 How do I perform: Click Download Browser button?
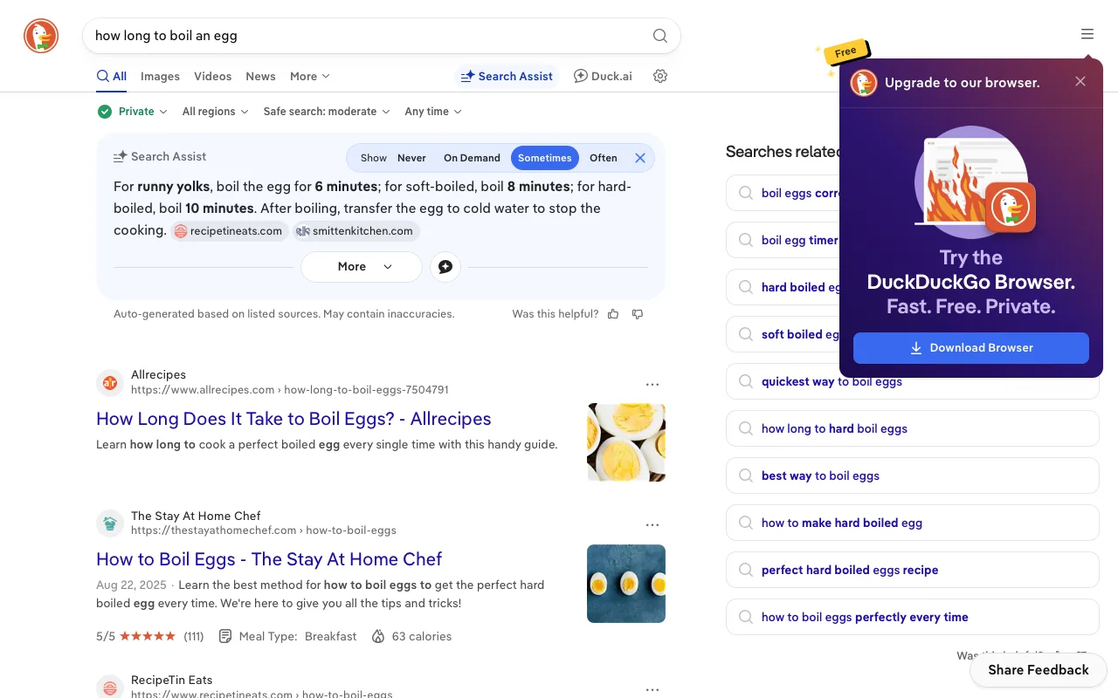tap(971, 348)
